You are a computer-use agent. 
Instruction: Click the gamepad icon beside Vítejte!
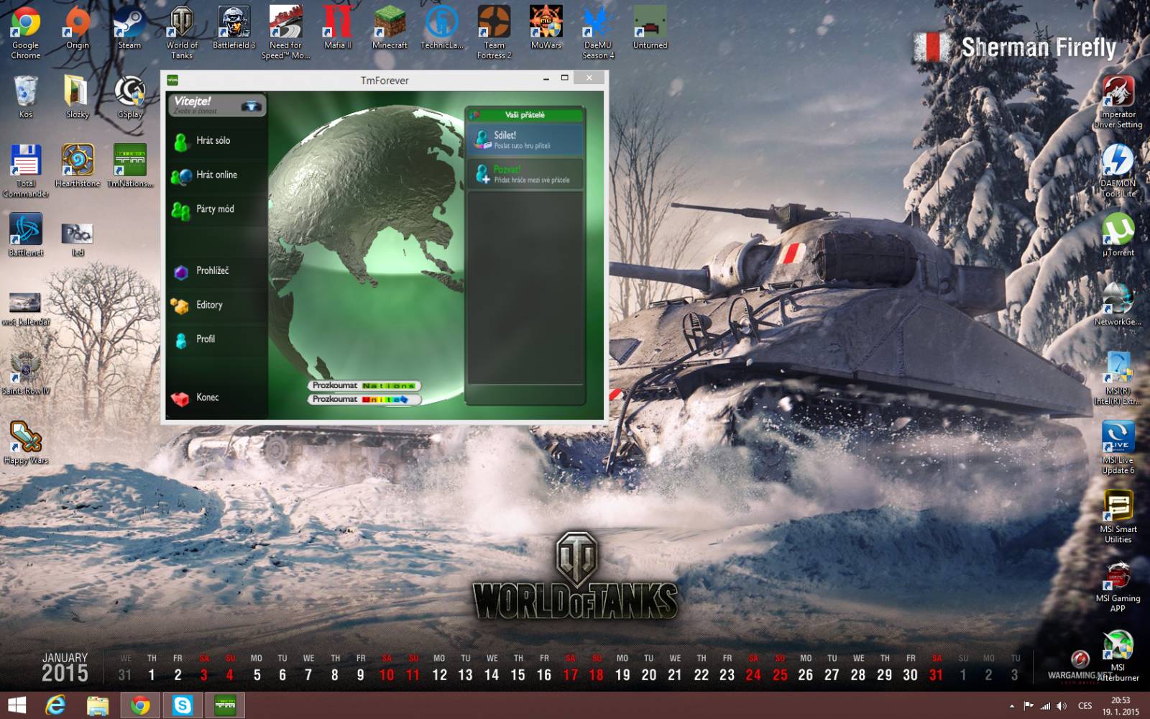pos(251,106)
